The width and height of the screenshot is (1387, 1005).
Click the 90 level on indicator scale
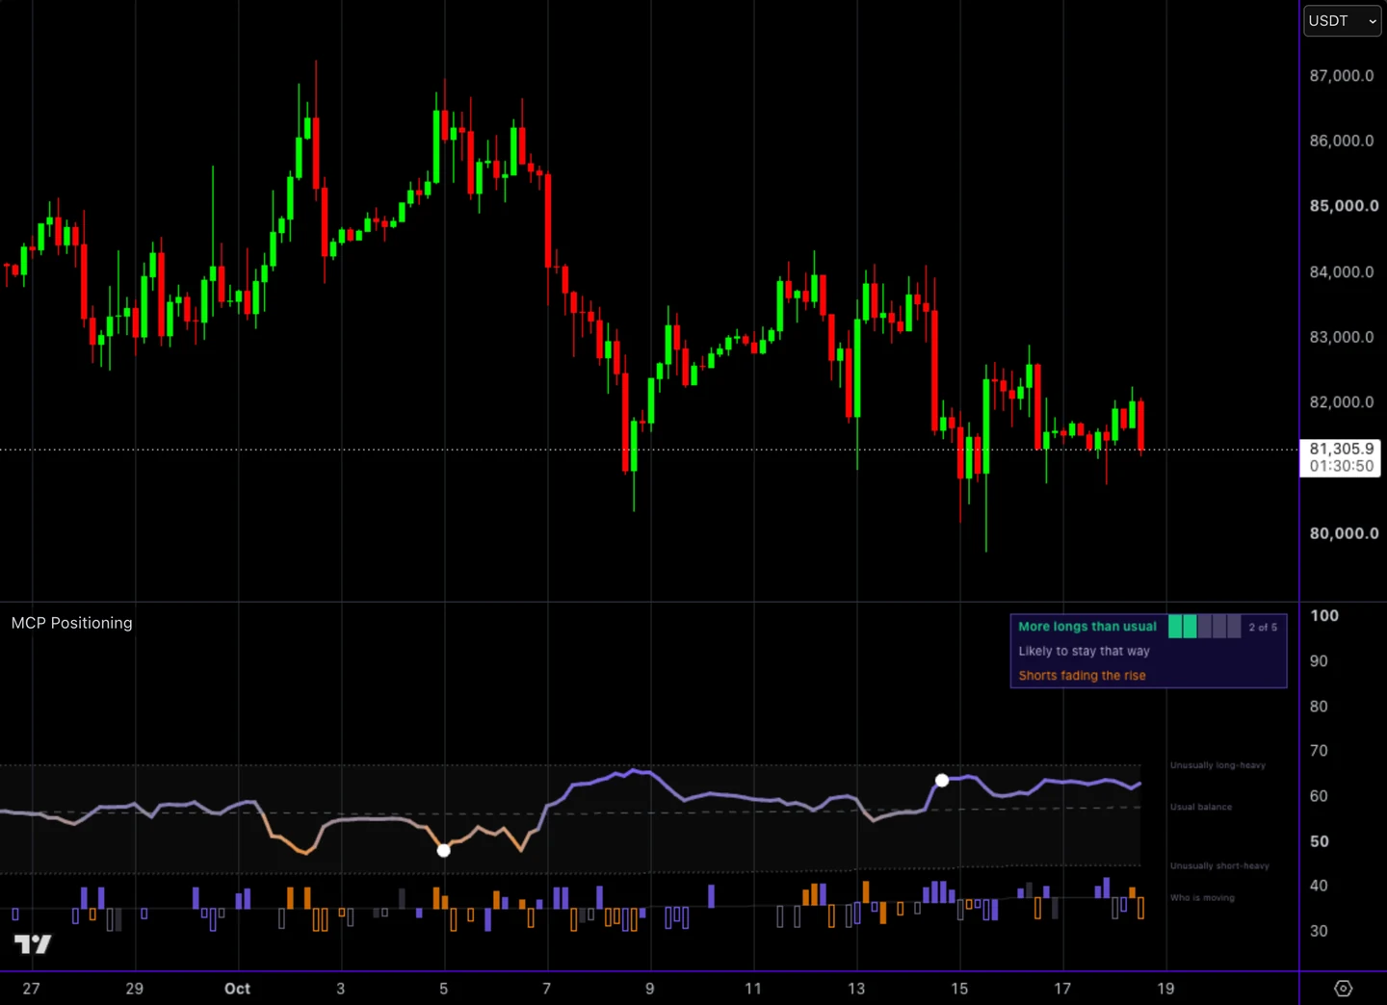pyautogui.click(x=1319, y=661)
